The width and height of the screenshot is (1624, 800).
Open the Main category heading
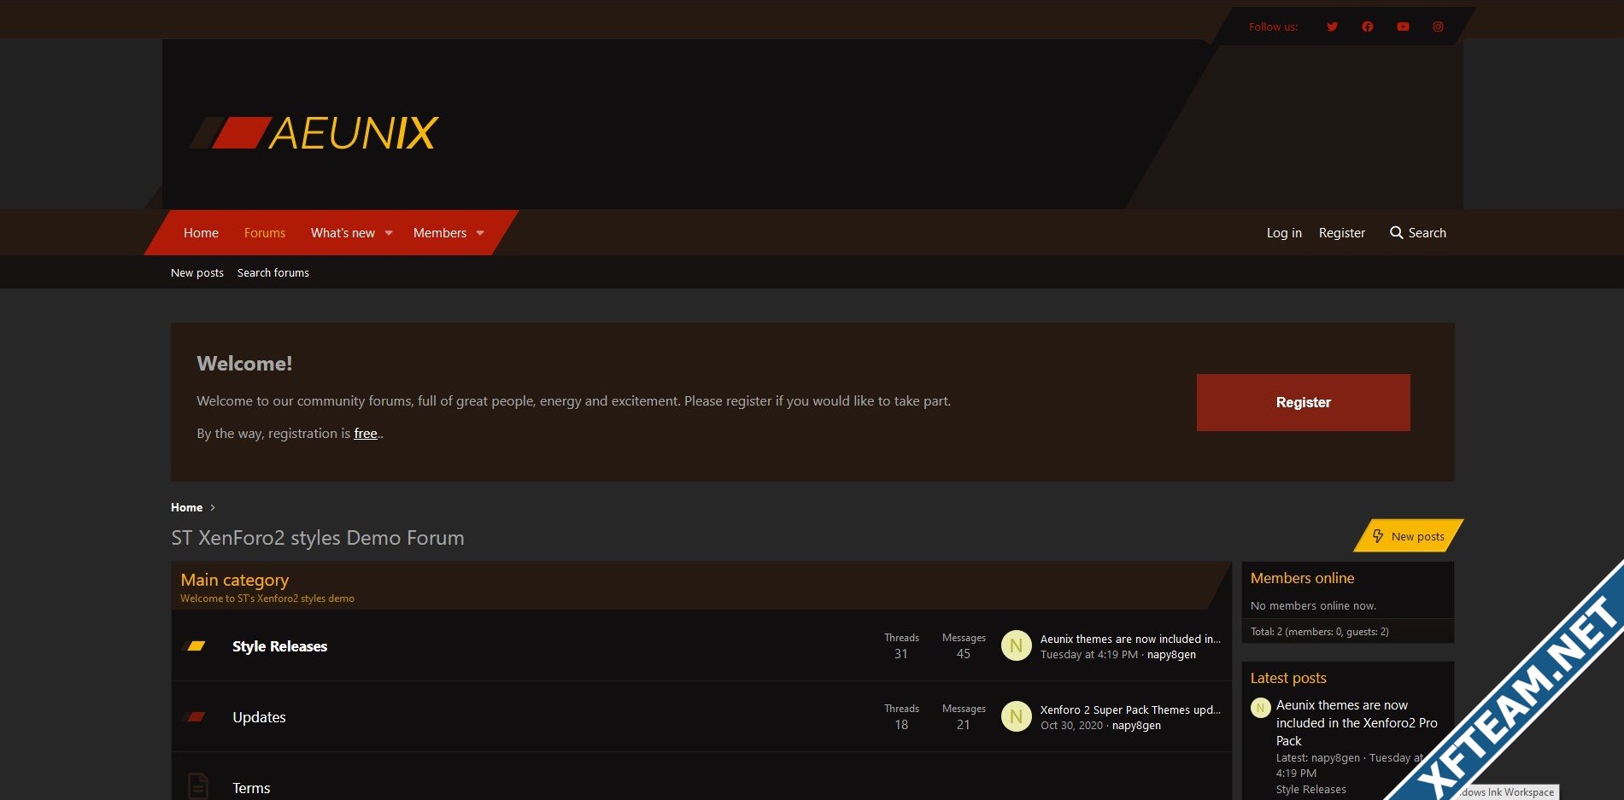pyautogui.click(x=235, y=580)
